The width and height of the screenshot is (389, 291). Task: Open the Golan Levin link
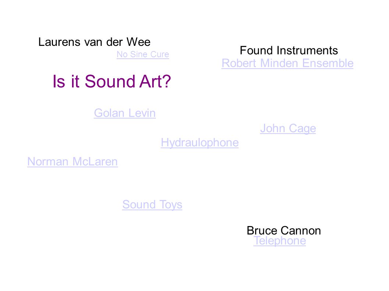(125, 113)
